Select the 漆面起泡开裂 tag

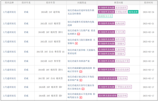[x=122, y=61]
